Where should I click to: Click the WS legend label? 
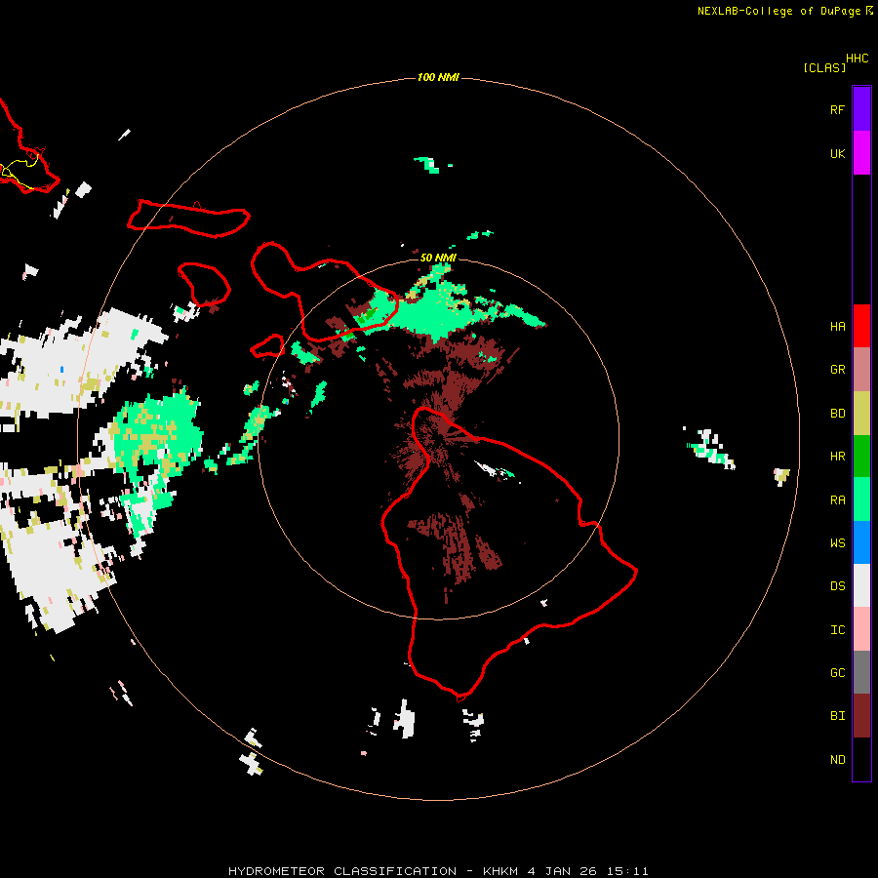tap(837, 542)
